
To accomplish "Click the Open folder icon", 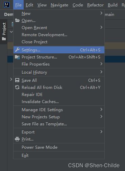I will [17, 20].
